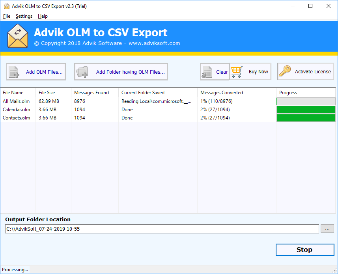Click the www.adviksoft.com copyright text

point(154,43)
